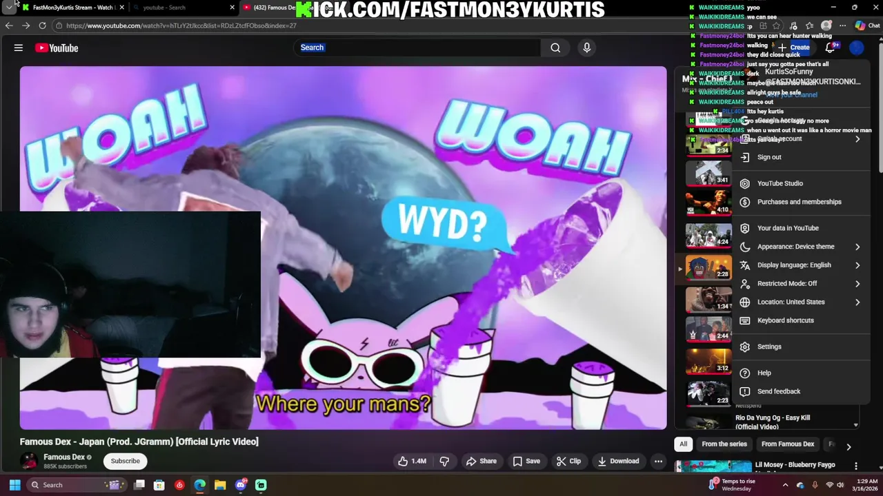The width and height of the screenshot is (883, 496).
Task: Open more actions ellipsis under the video
Action: (x=658, y=461)
